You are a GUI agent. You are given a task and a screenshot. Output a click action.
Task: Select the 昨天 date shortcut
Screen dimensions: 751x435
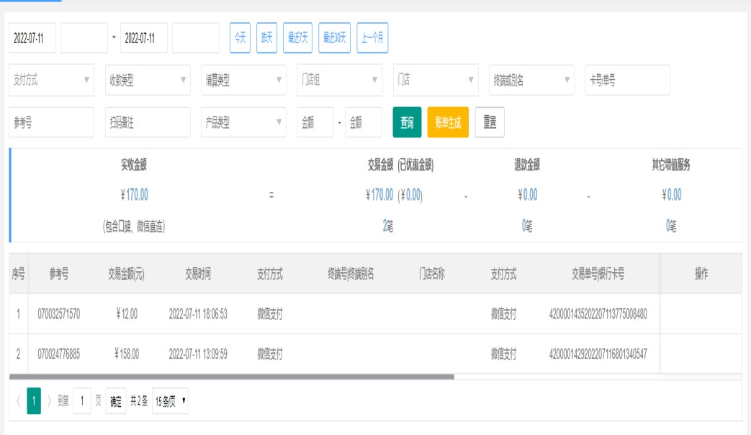(x=266, y=38)
